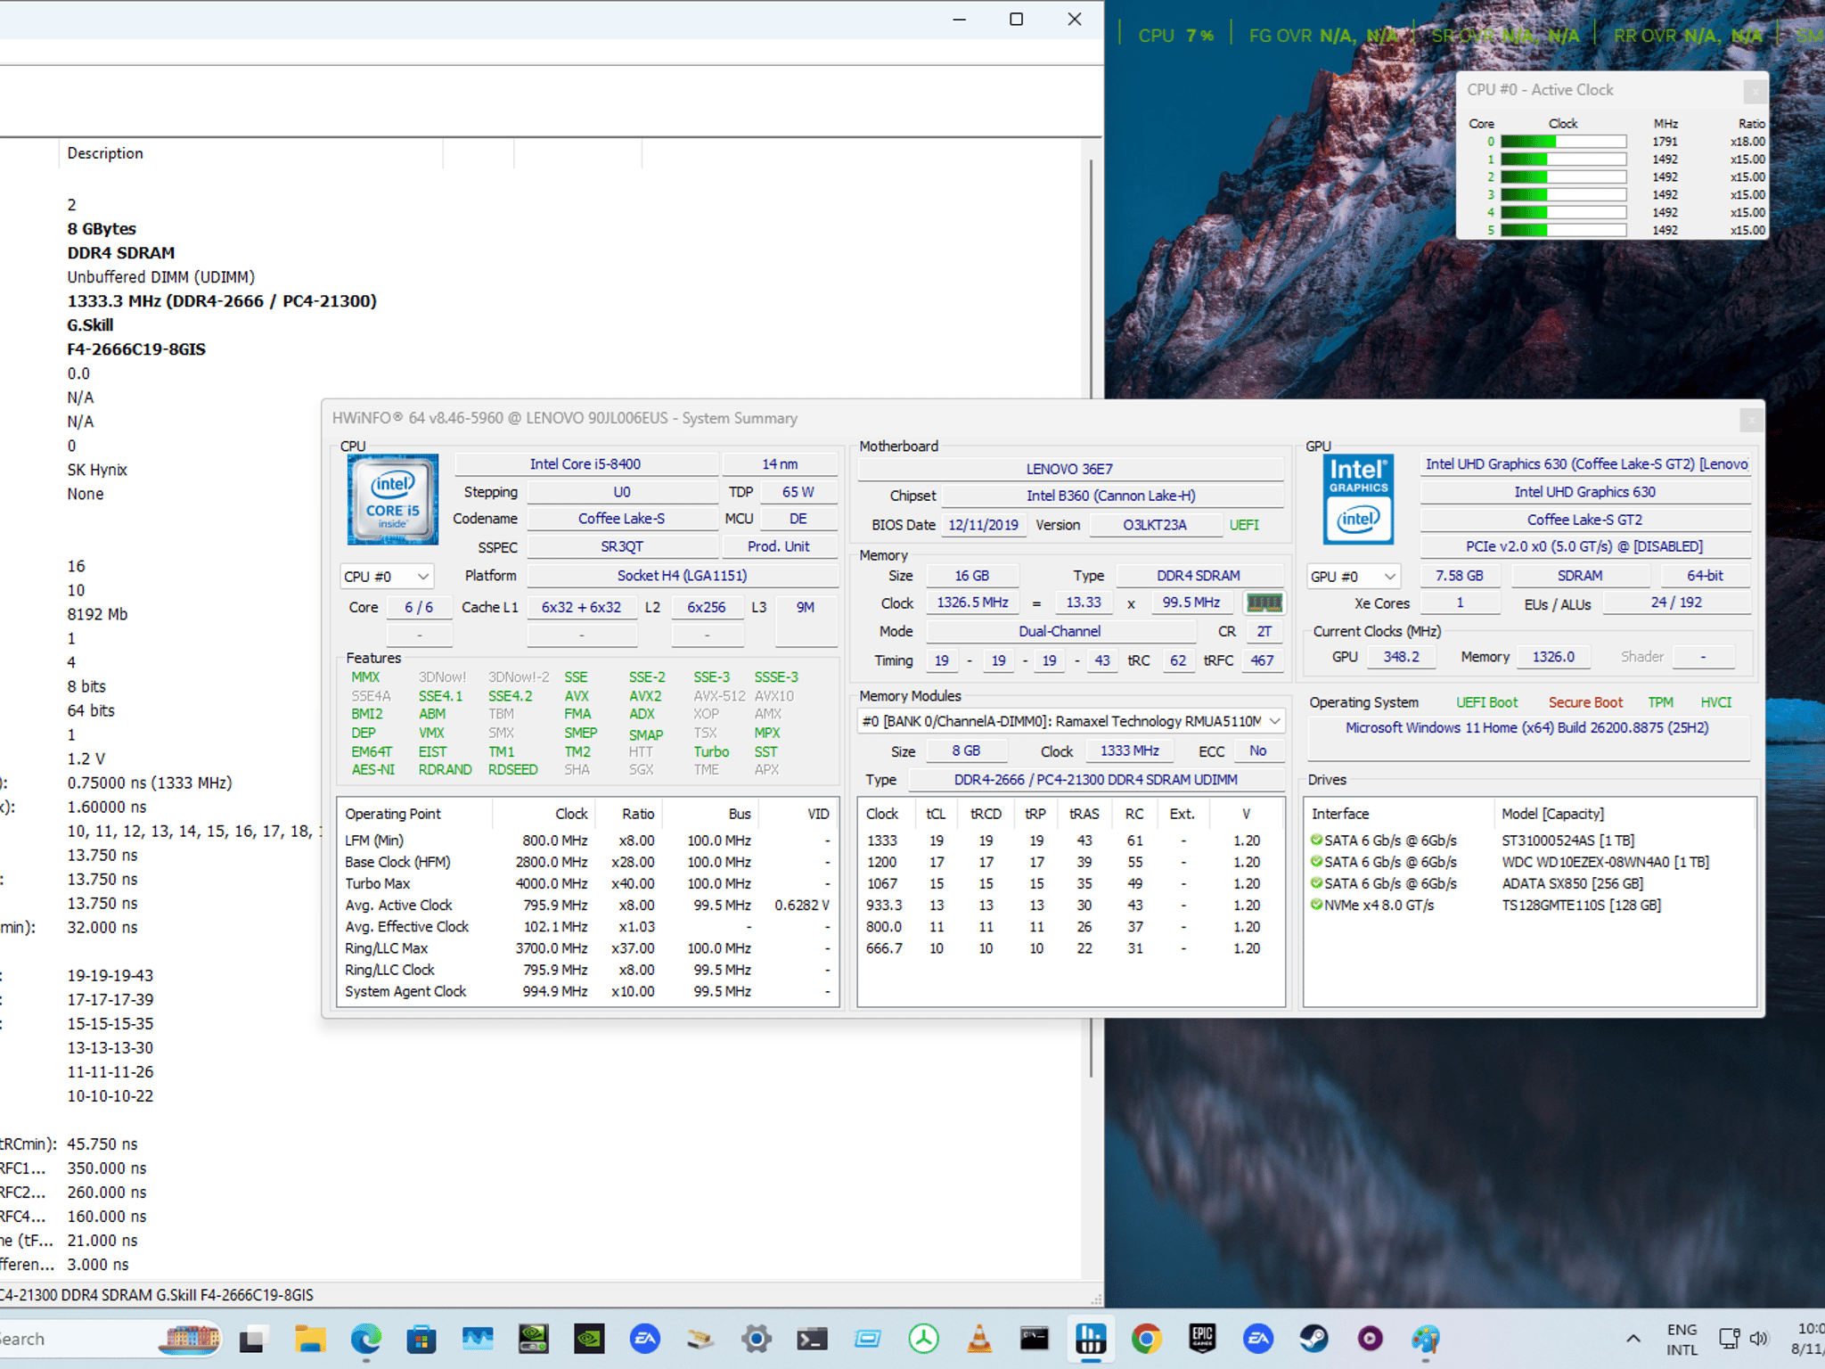Open Steam from the taskbar
The width and height of the screenshot is (1825, 1369).
1314,1339
